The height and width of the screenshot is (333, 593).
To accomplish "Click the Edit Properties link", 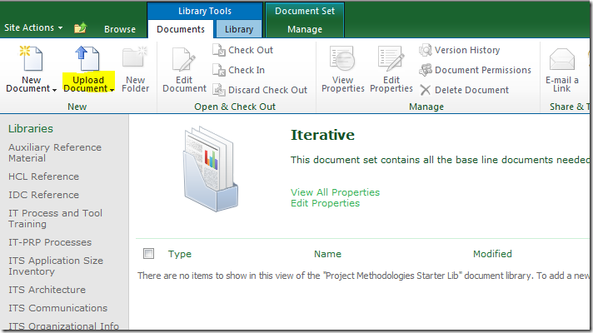I will tap(325, 203).
